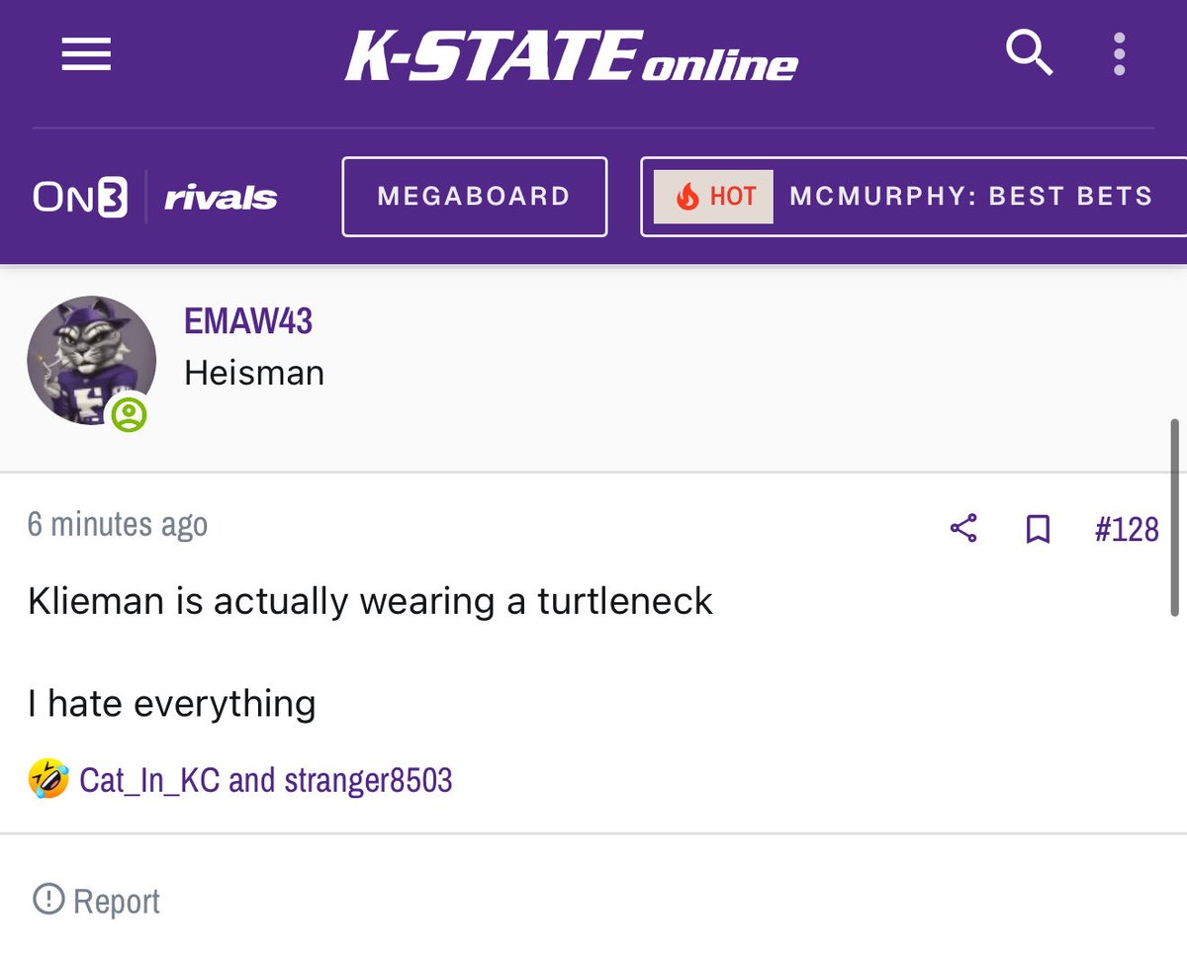Open EMAW43's profile link
Viewport: 1187px width, 958px height.
[247, 321]
